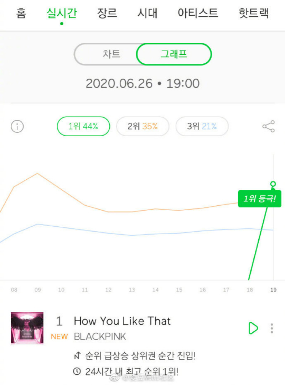This screenshot has height=385, width=285.
Task: Play How You Like That
Action: (253, 328)
